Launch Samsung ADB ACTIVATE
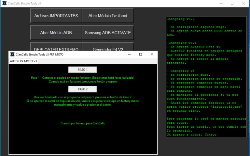 point(108,33)
